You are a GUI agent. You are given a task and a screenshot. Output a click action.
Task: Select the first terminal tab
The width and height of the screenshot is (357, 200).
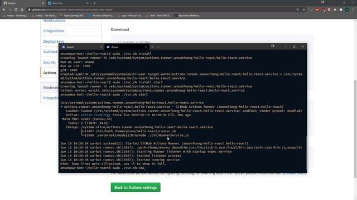pos(82,47)
